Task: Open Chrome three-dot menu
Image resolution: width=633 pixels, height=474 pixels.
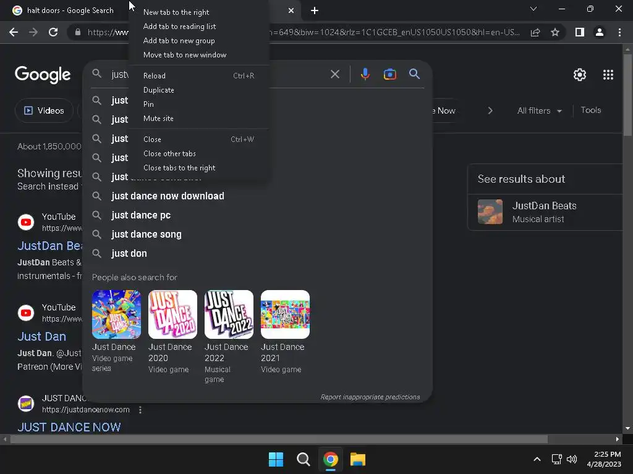Action: click(x=619, y=32)
